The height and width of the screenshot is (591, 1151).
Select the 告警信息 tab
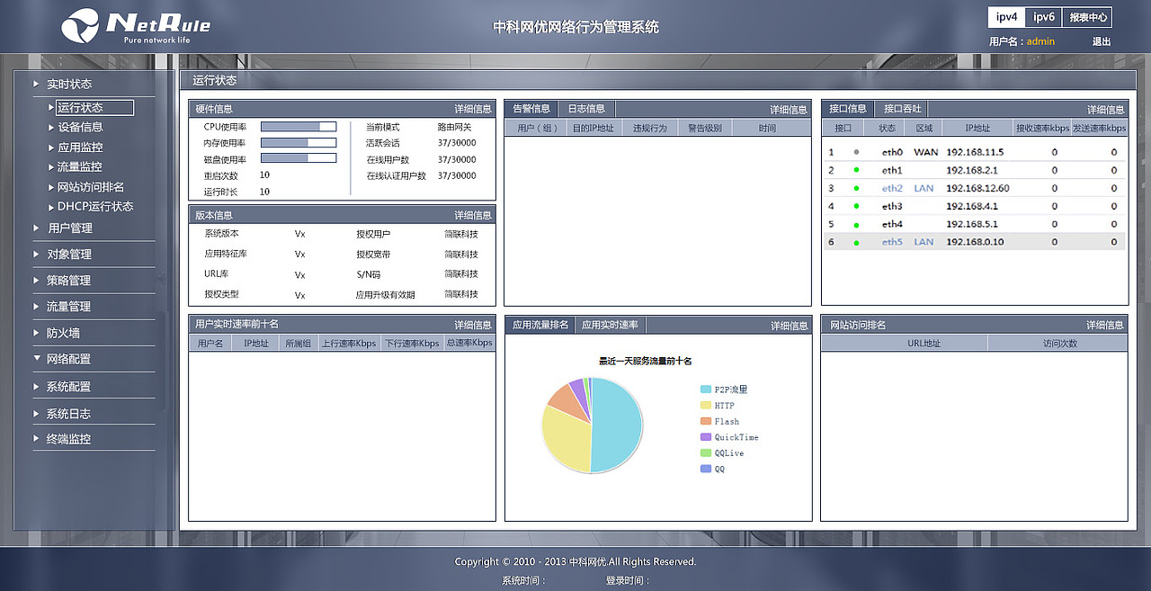(531, 109)
